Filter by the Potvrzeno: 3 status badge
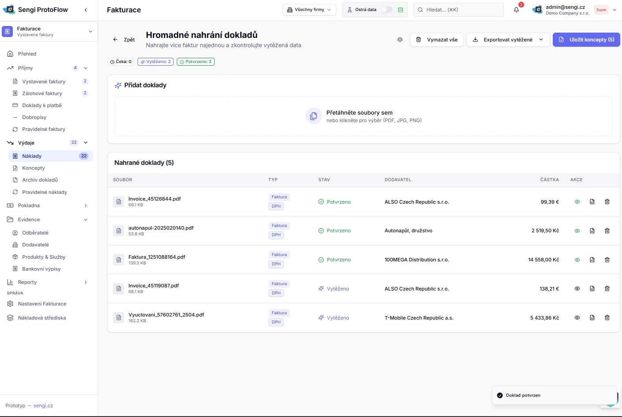The image size is (622, 417). [x=196, y=62]
